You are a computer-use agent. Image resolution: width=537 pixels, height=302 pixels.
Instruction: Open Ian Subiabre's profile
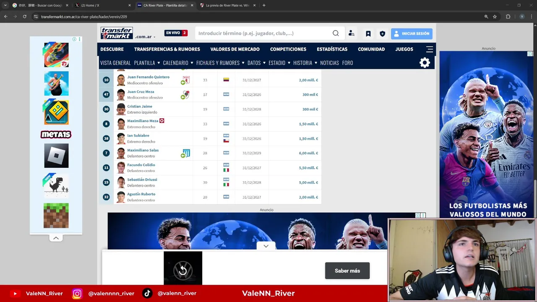(x=138, y=135)
